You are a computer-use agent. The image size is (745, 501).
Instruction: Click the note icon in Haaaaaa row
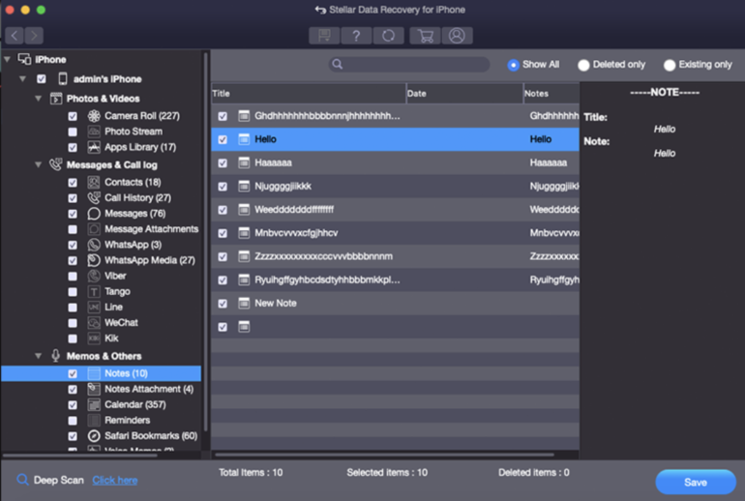click(x=244, y=162)
